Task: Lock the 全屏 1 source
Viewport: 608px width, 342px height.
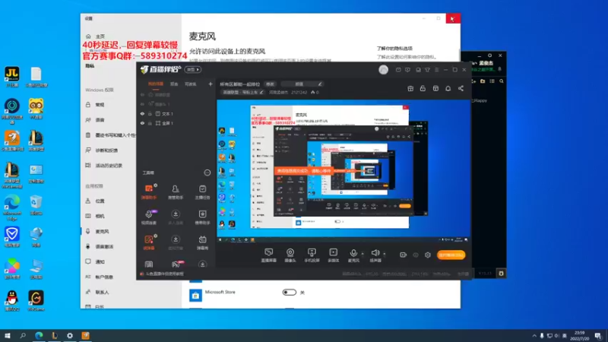Action: [150, 123]
